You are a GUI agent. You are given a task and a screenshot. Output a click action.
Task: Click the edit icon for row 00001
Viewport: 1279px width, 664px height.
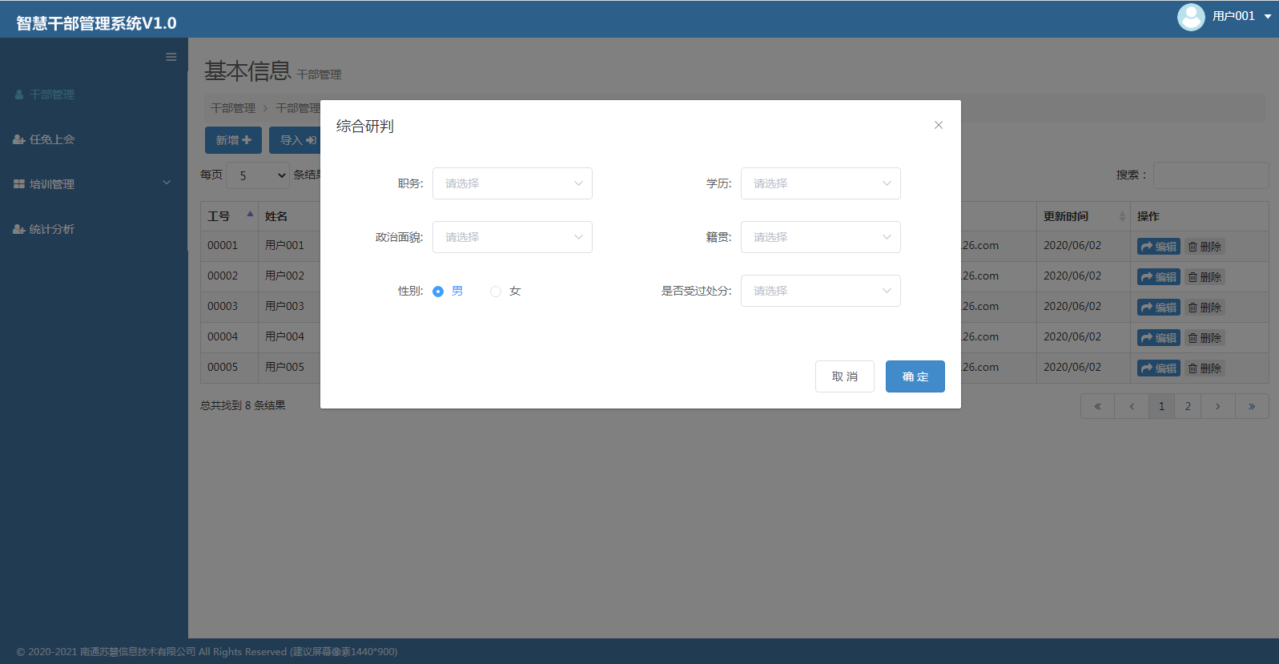click(1147, 247)
